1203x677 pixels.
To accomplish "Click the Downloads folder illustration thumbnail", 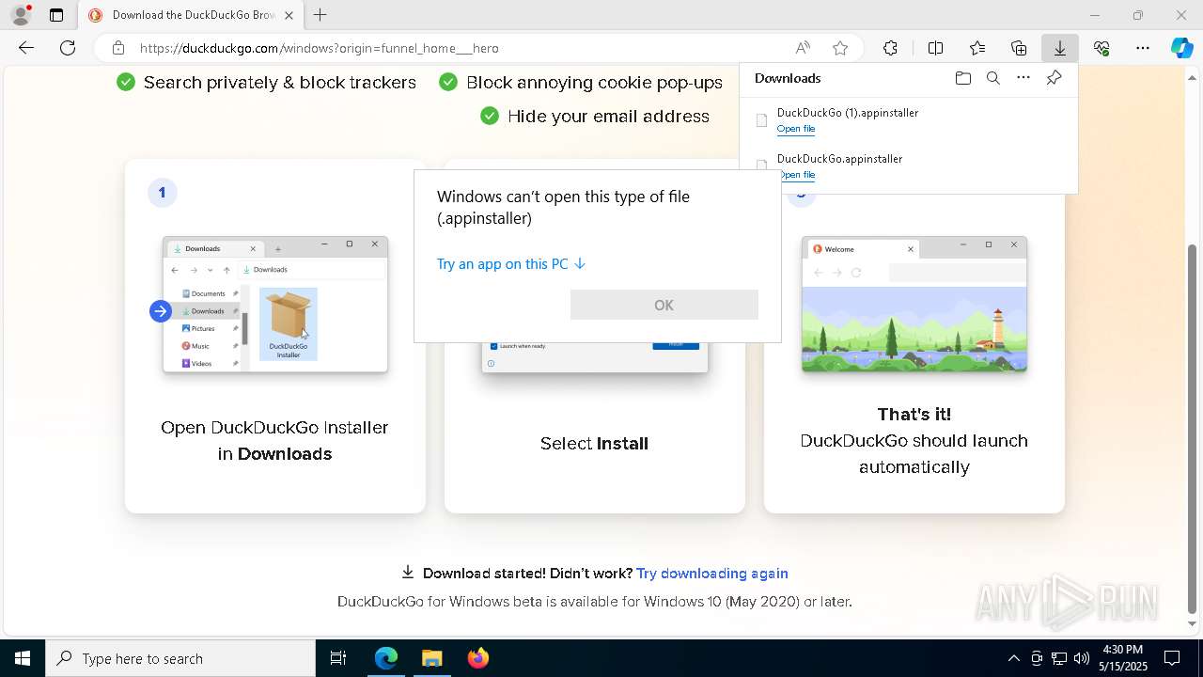I will pos(275,305).
